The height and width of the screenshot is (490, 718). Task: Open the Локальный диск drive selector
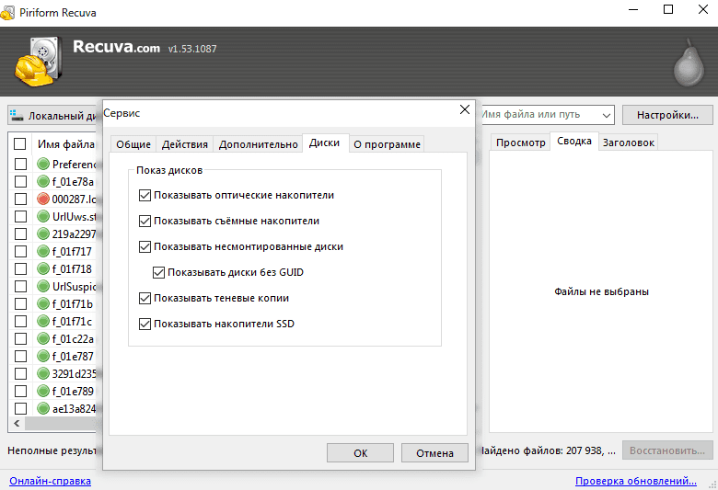(54, 115)
